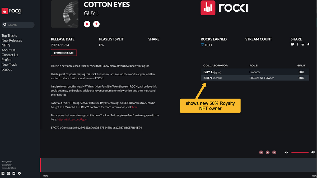This screenshot has width=317, height=178.
Task: Click Logout in the sidebar
Action: click(x=7, y=69)
